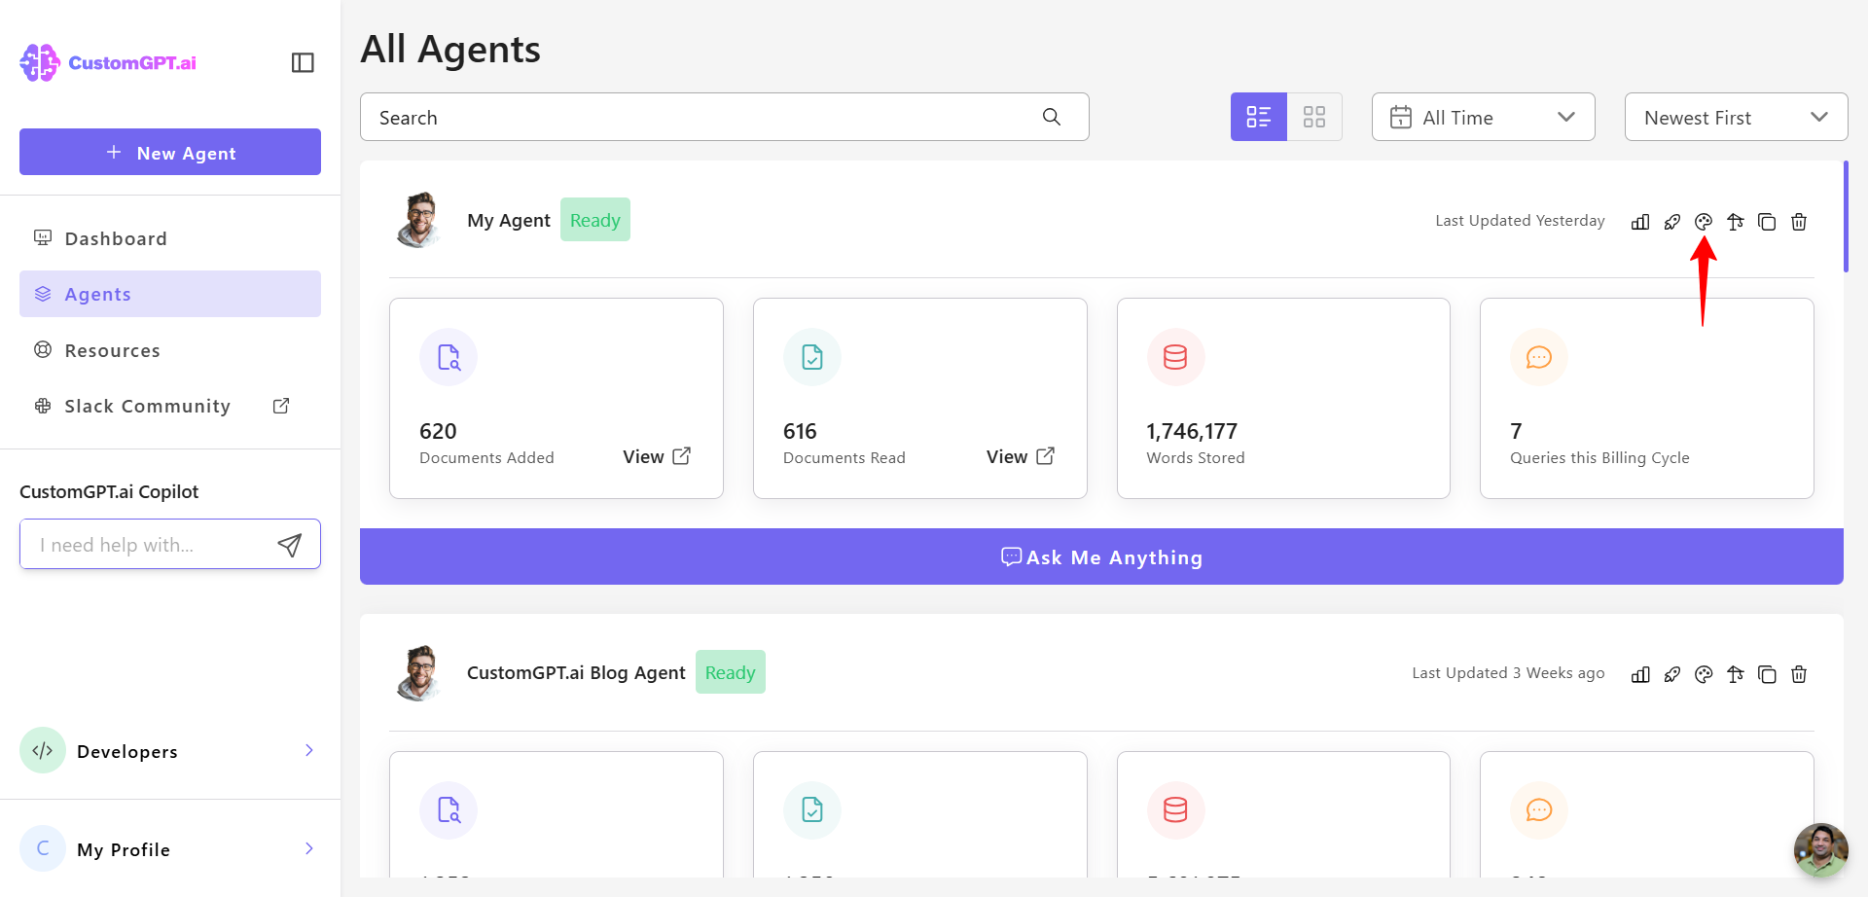Image resolution: width=1868 pixels, height=897 pixels.
Task: Collapse the sidebar with the panel icon
Action: click(x=303, y=62)
